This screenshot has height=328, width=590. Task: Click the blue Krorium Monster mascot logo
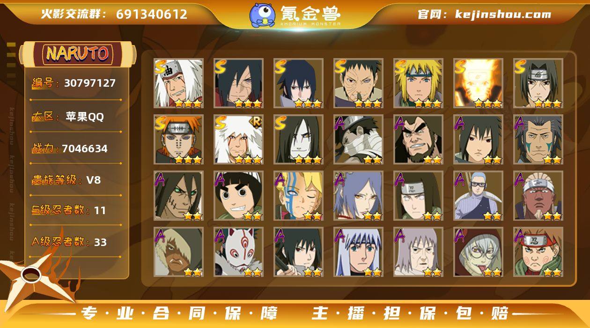pos(262,15)
